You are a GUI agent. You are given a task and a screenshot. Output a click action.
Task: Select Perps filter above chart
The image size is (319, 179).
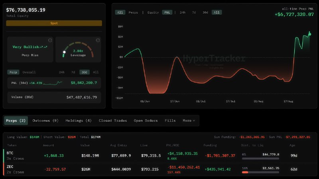(x=133, y=12)
